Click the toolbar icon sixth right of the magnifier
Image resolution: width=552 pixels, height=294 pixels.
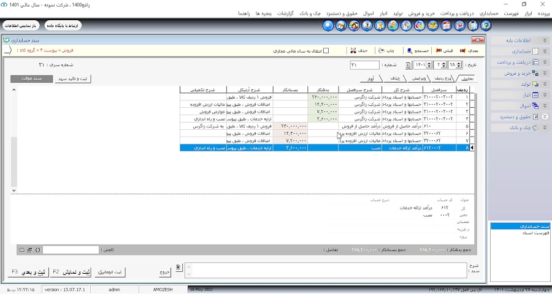[x=407, y=26]
